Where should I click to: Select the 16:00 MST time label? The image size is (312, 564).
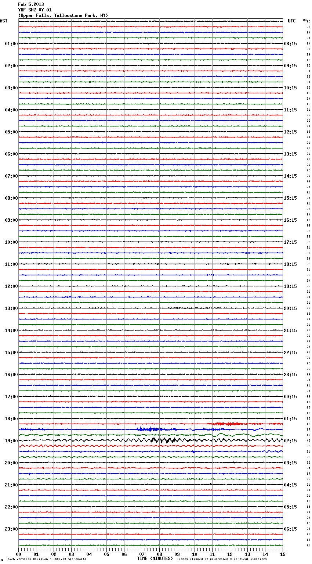pos(11,375)
